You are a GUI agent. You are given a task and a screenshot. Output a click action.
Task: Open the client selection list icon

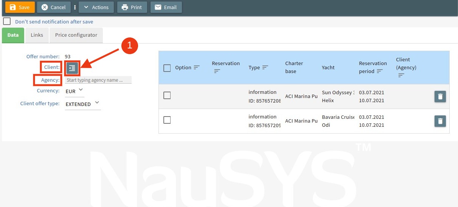click(x=72, y=68)
